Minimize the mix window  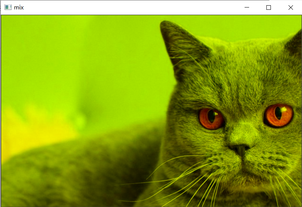pos(246,7)
